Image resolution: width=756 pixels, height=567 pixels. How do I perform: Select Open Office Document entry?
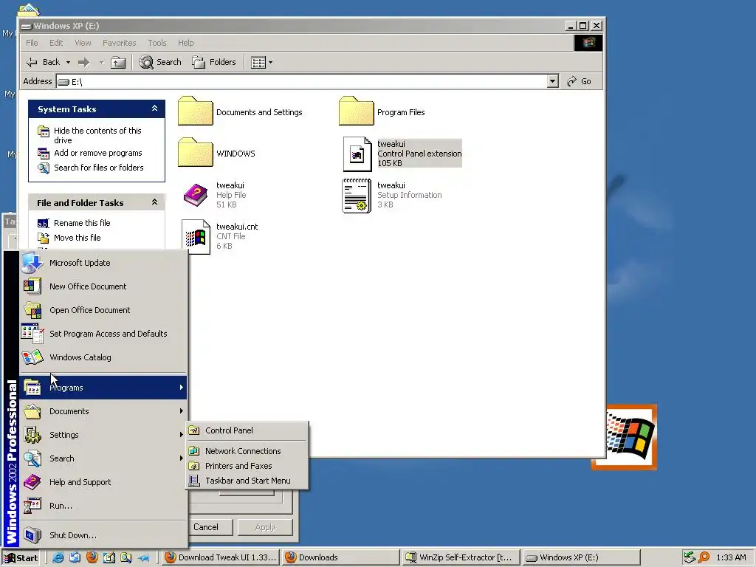103,310
